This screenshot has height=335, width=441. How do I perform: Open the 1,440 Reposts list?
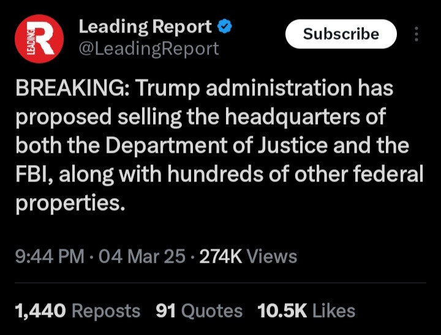[77, 311]
